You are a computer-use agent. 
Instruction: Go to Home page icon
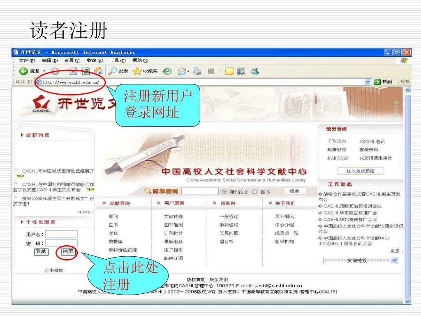(98, 71)
